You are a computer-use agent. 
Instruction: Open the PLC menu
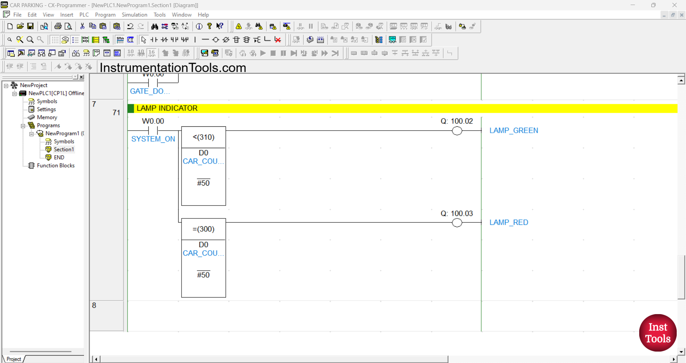84,15
